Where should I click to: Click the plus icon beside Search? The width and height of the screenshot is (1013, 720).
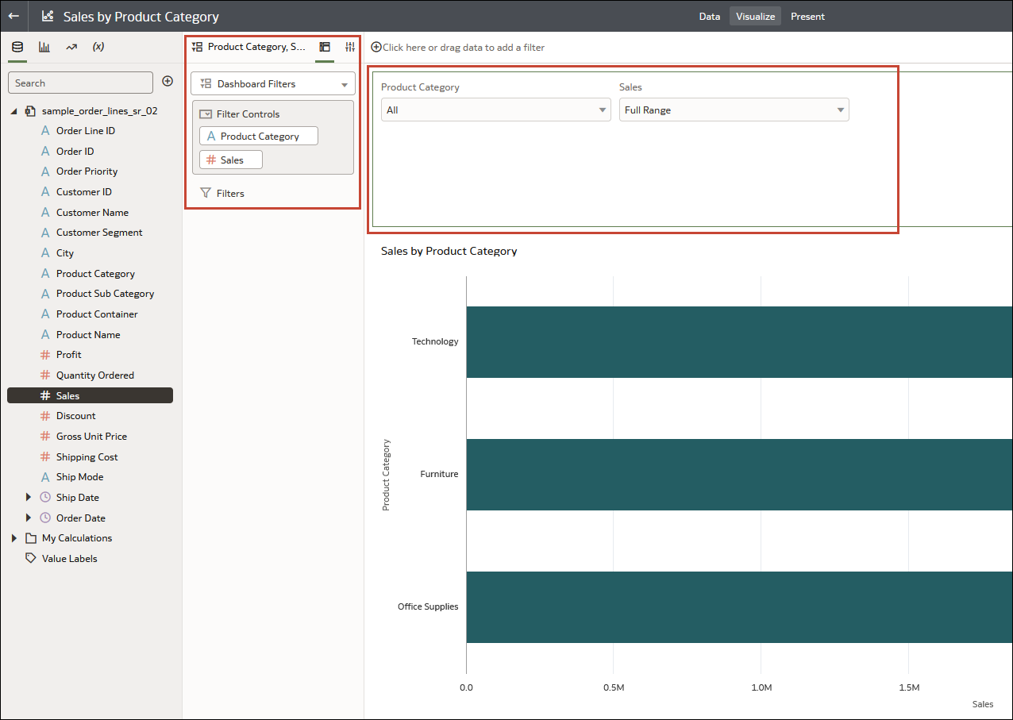click(168, 81)
